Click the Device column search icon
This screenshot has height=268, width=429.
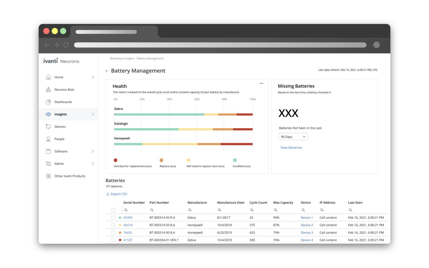(303, 210)
